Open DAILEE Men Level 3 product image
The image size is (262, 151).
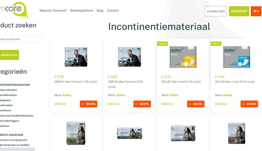pyautogui.click(x=236, y=57)
